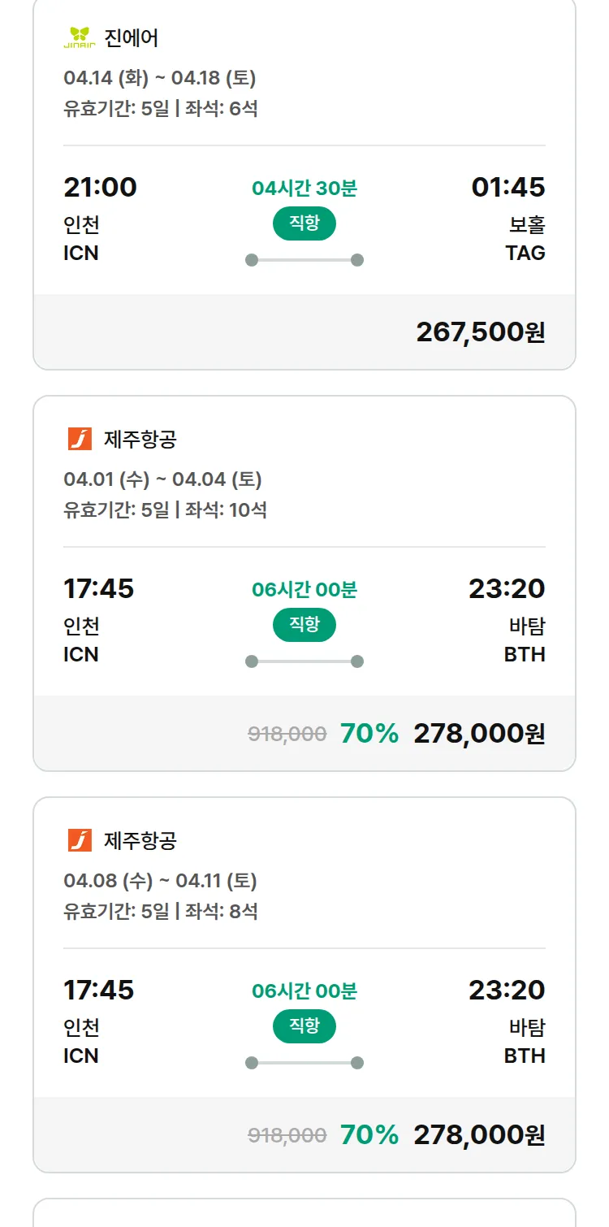
Task: Tap the 직항 badge on the Bohol flight
Action: point(304,223)
